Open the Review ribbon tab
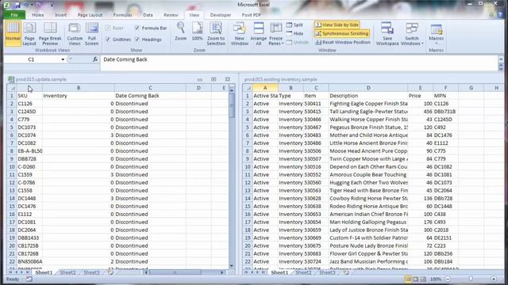 click(x=171, y=15)
